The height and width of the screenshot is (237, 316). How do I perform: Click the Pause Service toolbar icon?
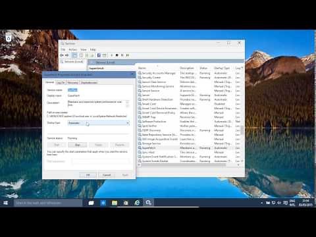tap(122, 55)
